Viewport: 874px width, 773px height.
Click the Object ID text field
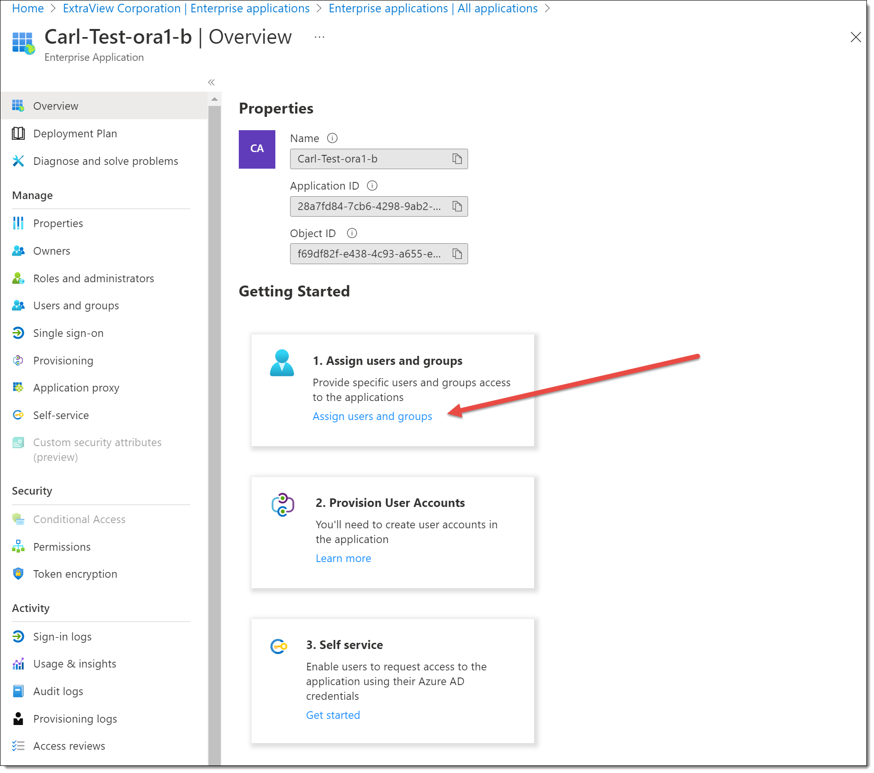(x=379, y=254)
